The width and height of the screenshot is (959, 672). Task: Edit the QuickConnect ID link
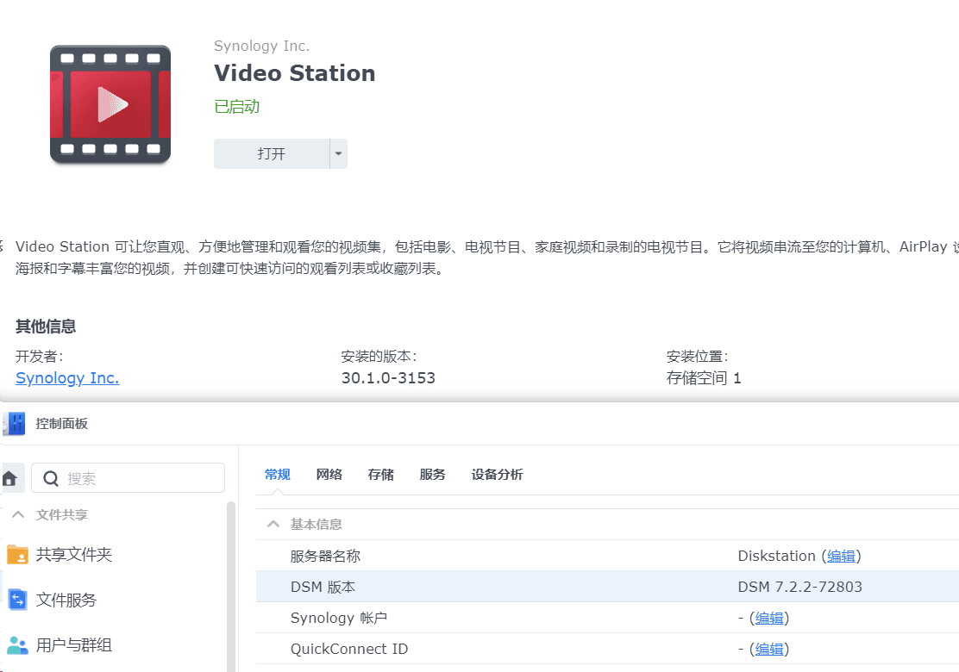tap(769, 650)
